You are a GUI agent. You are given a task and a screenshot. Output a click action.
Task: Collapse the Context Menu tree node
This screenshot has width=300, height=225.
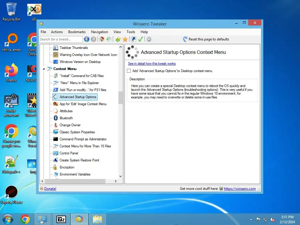(44, 69)
